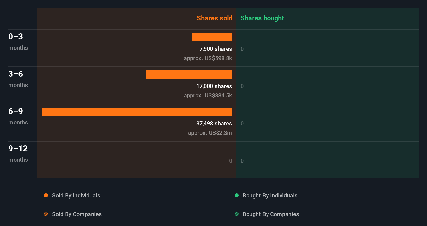Screen dimensions: 427x226
Task: Click the 37,498 shares value
Action: coord(214,123)
